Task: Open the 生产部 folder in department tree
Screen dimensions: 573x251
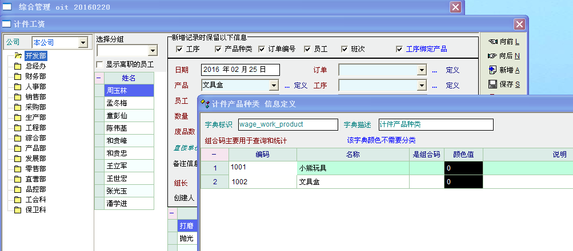Action: [18, 118]
